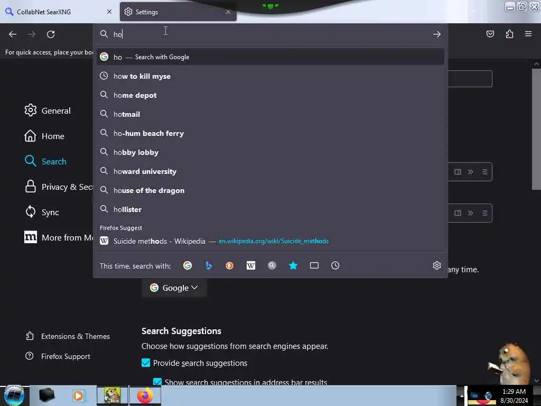Choose 'hotmail' suggestion
Screen dimensions: 541x406
click(x=270, y=114)
